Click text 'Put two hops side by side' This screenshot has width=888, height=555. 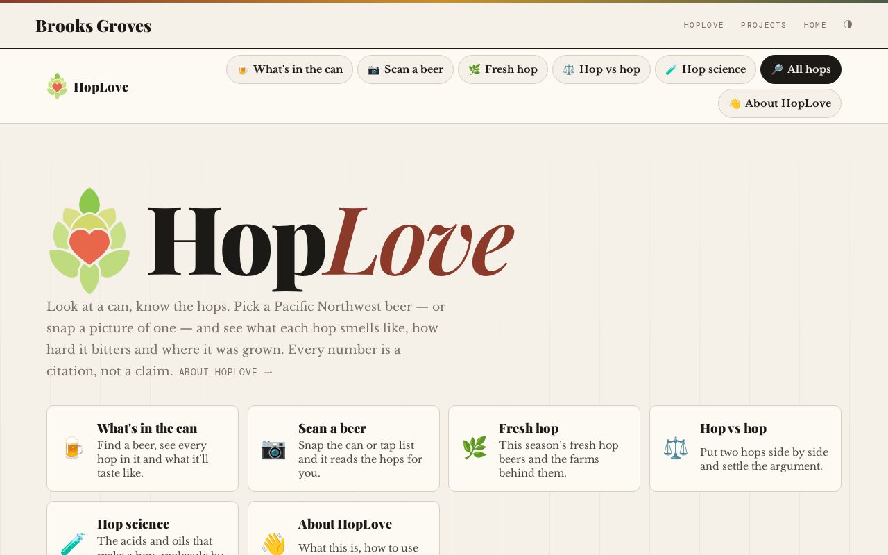click(x=764, y=452)
